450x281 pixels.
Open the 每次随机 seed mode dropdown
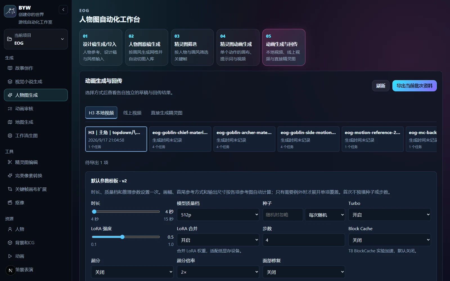(x=325, y=215)
